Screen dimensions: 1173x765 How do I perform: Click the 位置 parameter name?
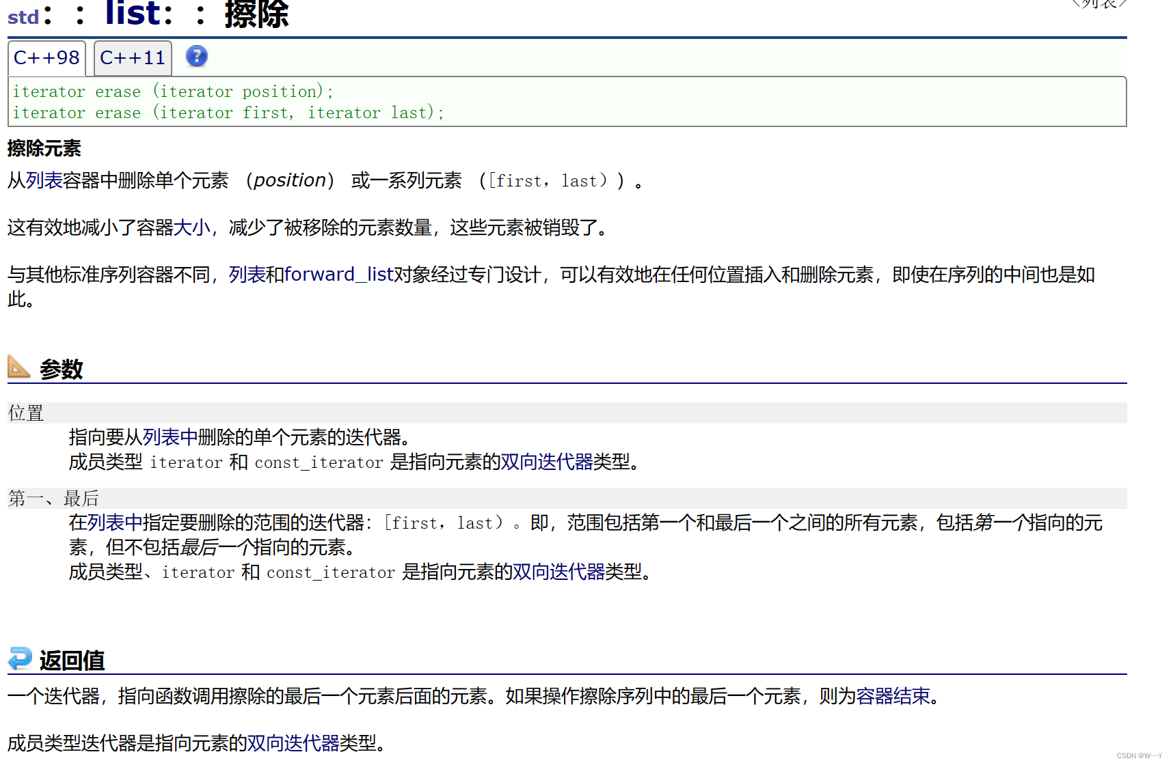tap(26, 413)
